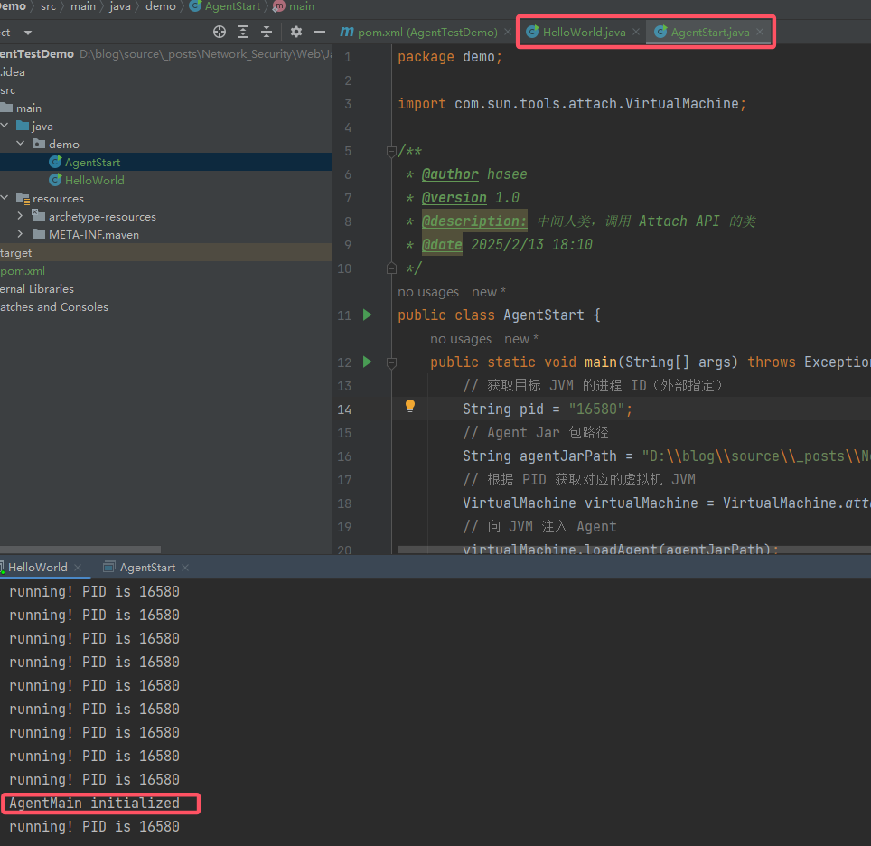Click the @description: Javadoc tag
Viewport: 871px width, 846px height.
tap(474, 221)
